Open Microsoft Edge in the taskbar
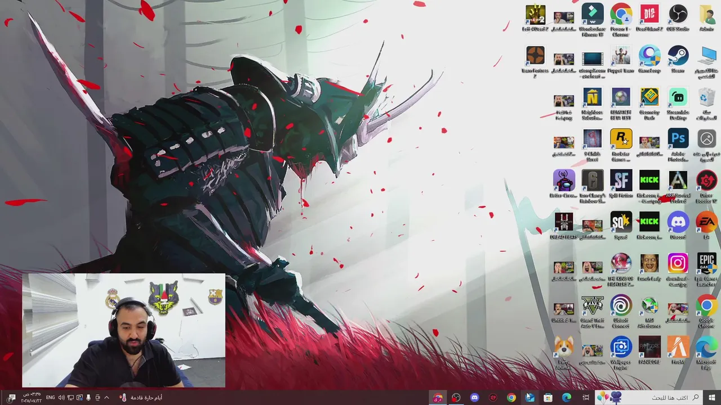Screen dimensions: 721x405 [x=567, y=398]
